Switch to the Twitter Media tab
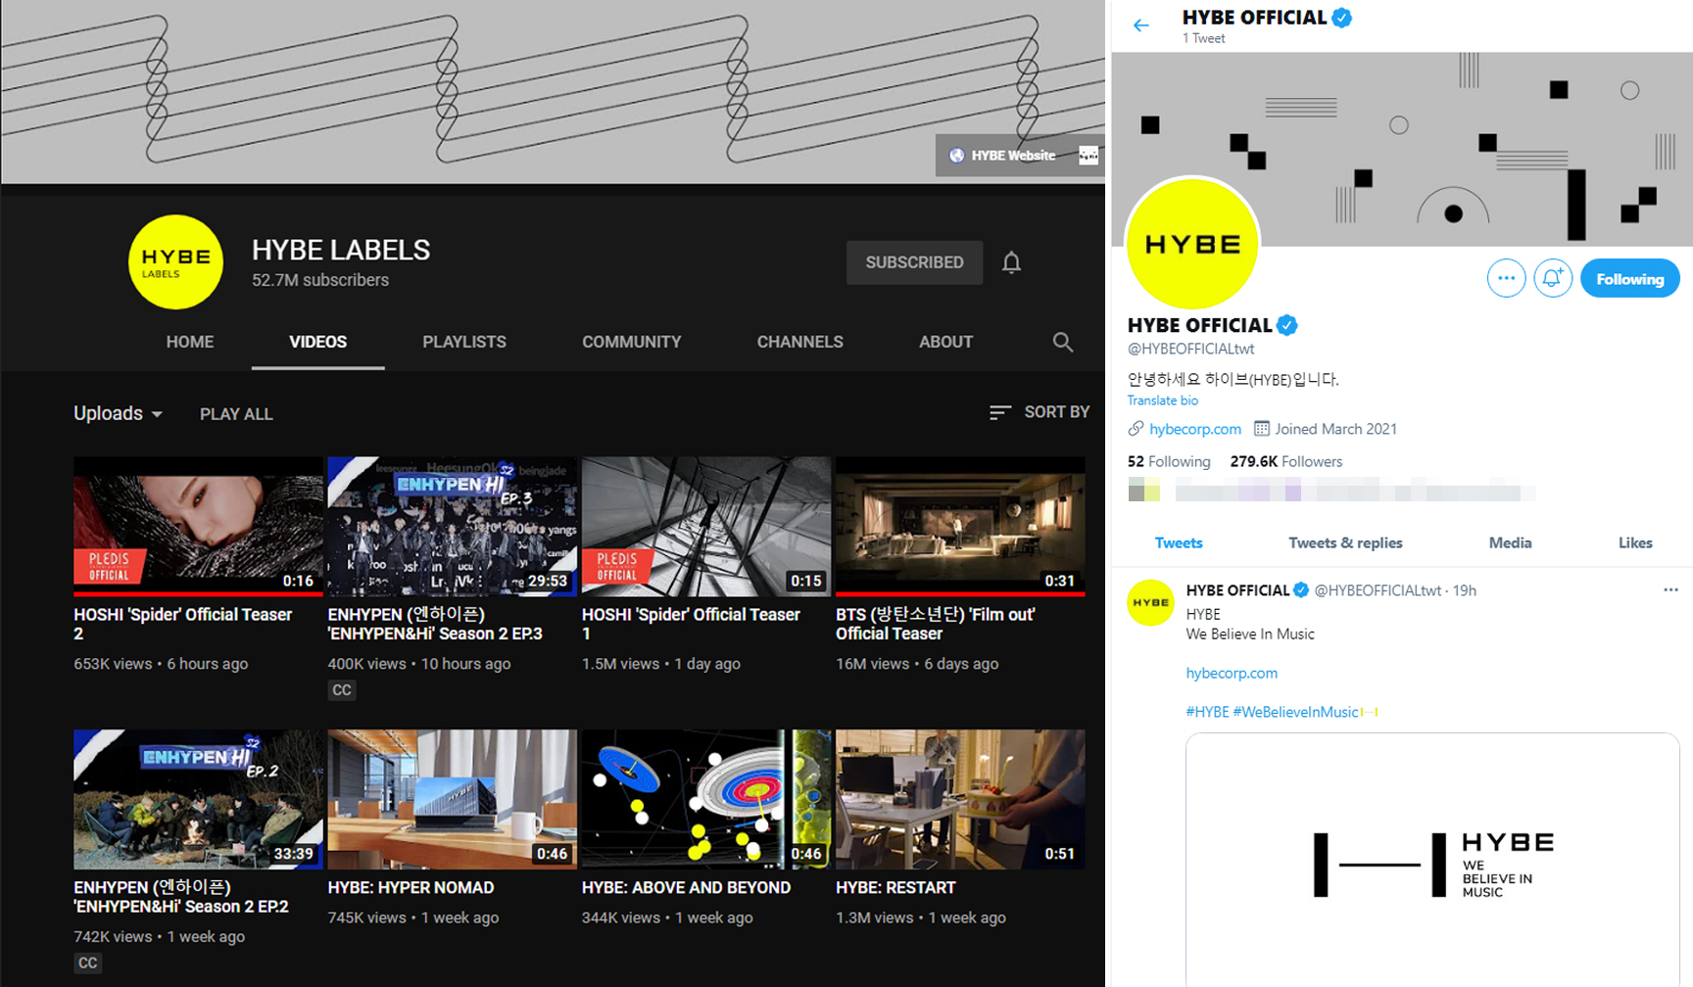The image size is (1693, 987). [x=1510, y=542]
